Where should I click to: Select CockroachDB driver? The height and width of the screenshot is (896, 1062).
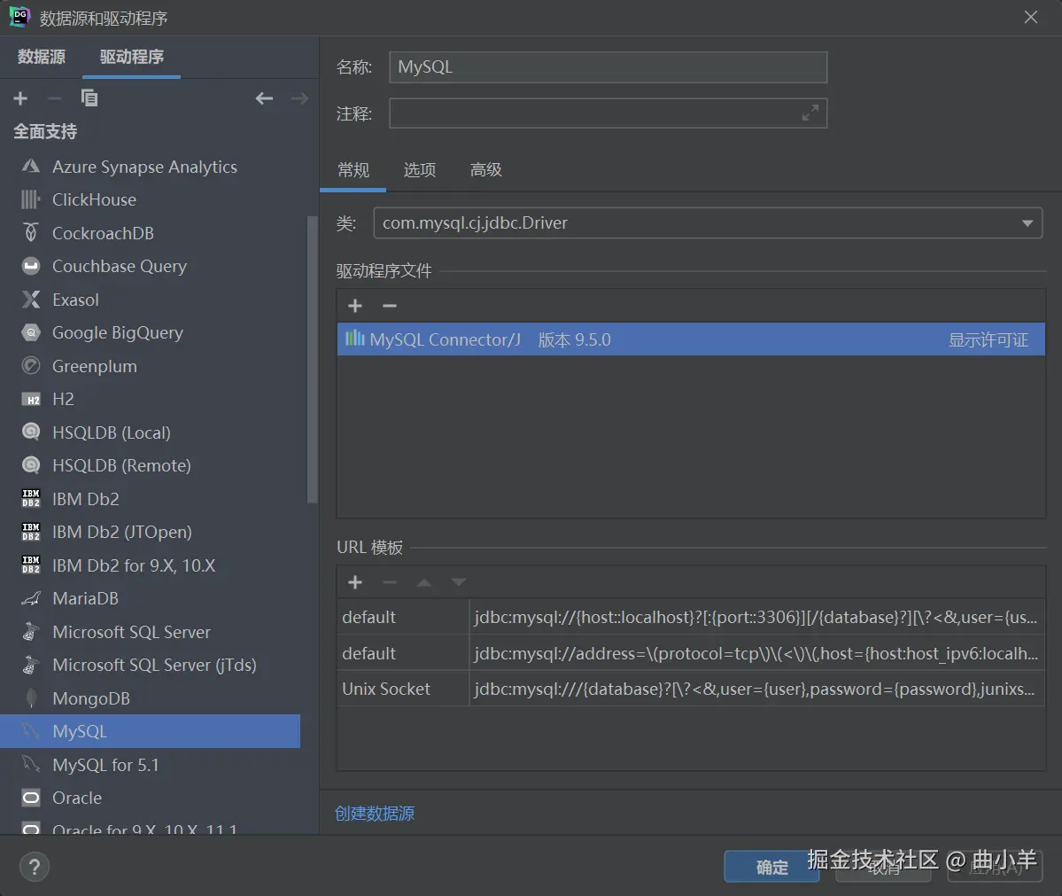click(151, 233)
